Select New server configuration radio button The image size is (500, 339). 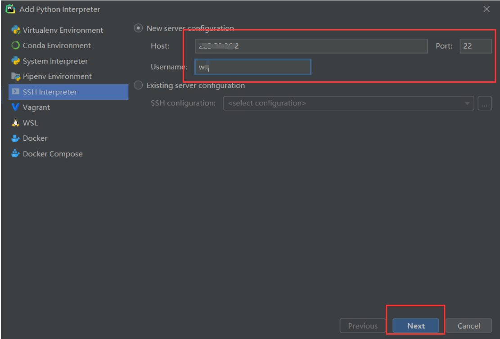tap(138, 28)
